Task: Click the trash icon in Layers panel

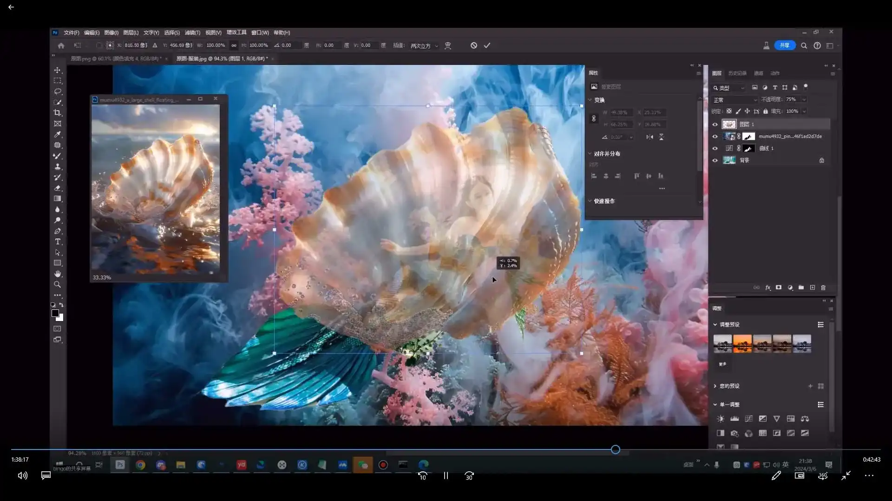Action: [823, 288]
